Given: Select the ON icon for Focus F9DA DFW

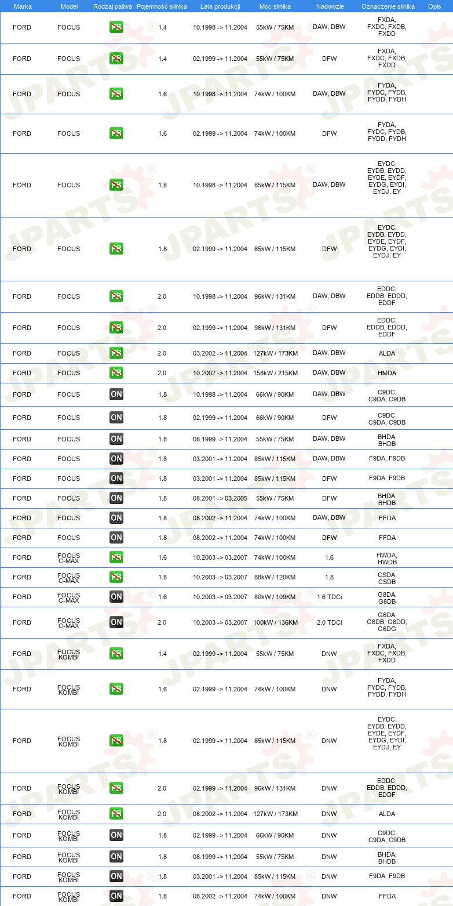Looking at the screenshot, I should (116, 479).
